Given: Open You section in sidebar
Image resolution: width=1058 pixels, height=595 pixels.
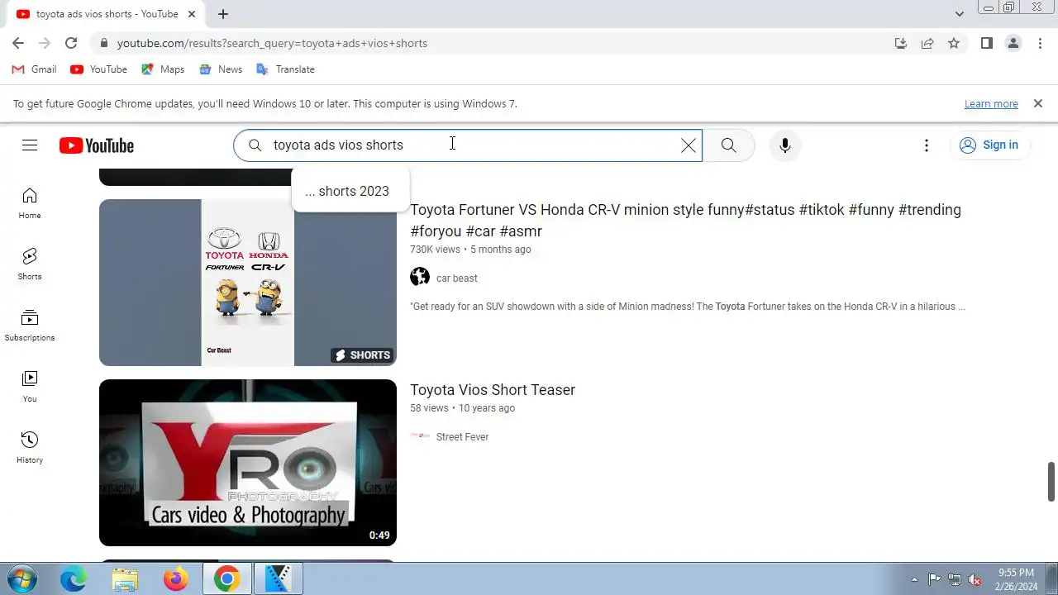Looking at the screenshot, I should (30, 387).
